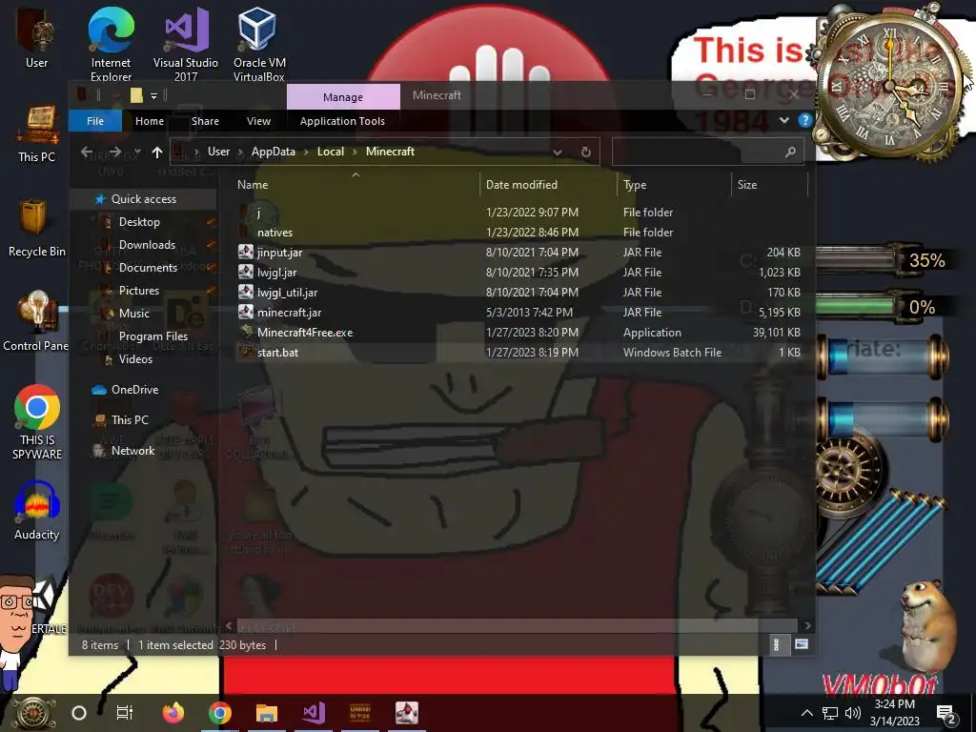Go up one folder level arrow
The image size is (976, 732).
157,152
